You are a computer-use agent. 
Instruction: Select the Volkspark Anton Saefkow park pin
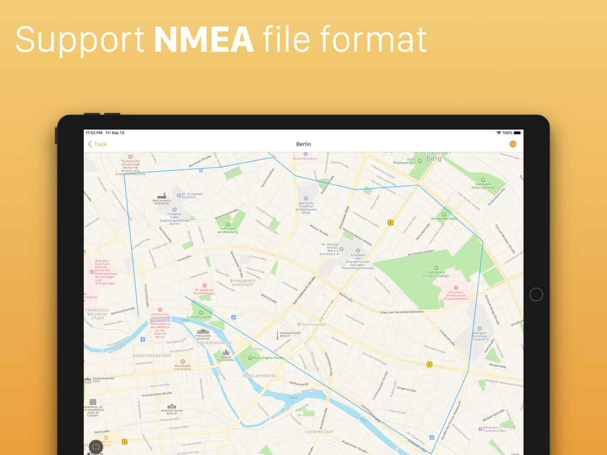[x=483, y=180]
